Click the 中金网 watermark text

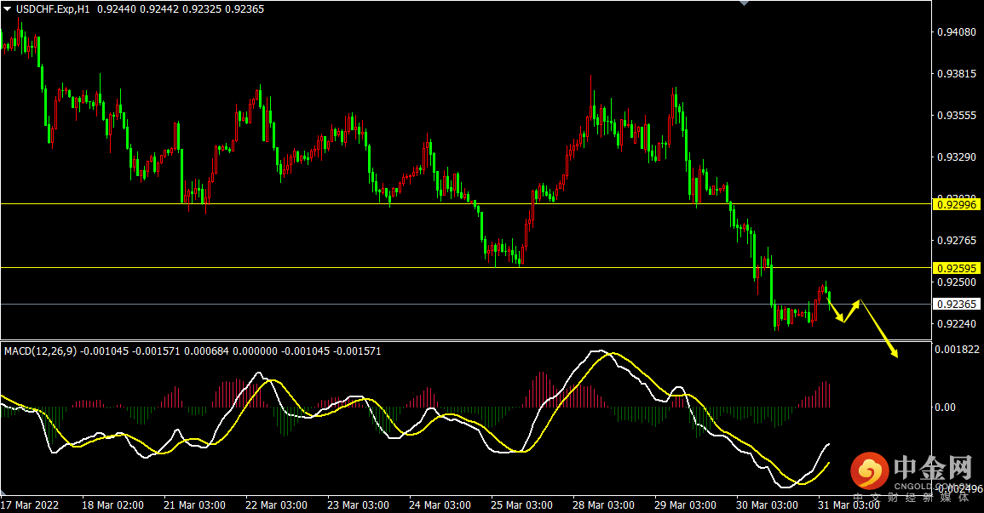(x=933, y=467)
